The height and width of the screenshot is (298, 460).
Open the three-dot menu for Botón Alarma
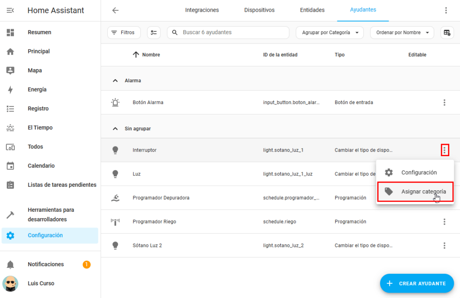coord(444,102)
